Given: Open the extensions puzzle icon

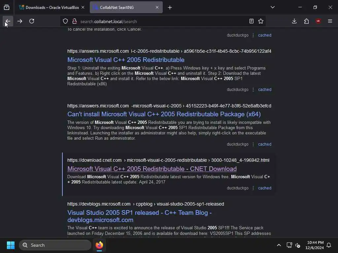Looking at the screenshot, I should 306,21.
